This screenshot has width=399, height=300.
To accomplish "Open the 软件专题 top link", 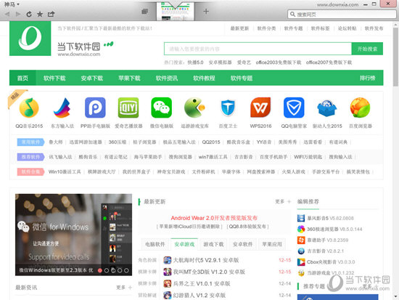I will coord(293,28).
